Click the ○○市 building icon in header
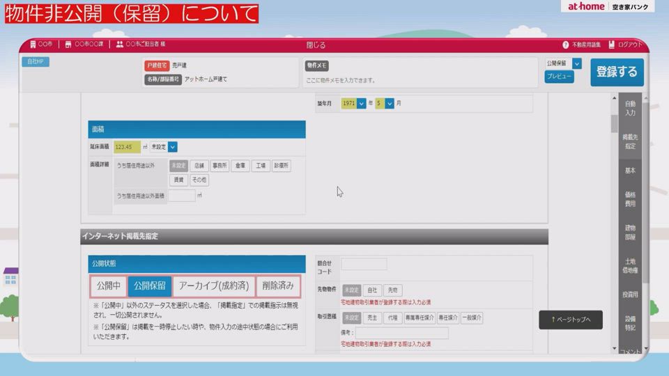This screenshot has width=669, height=376. point(31,45)
